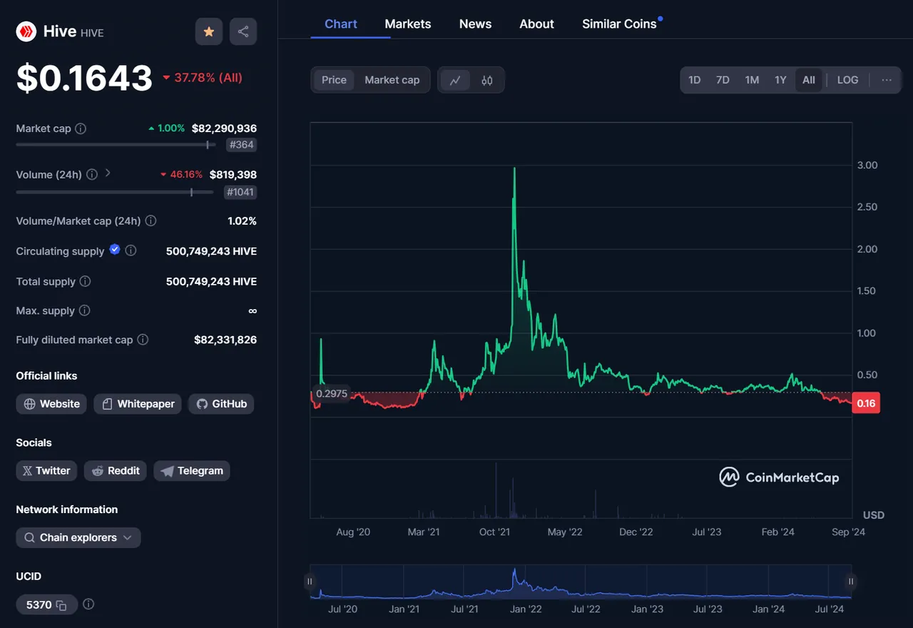The image size is (913, 628).
Task: Open the chart more options ellipsis
Action: (x=887, y=80)
